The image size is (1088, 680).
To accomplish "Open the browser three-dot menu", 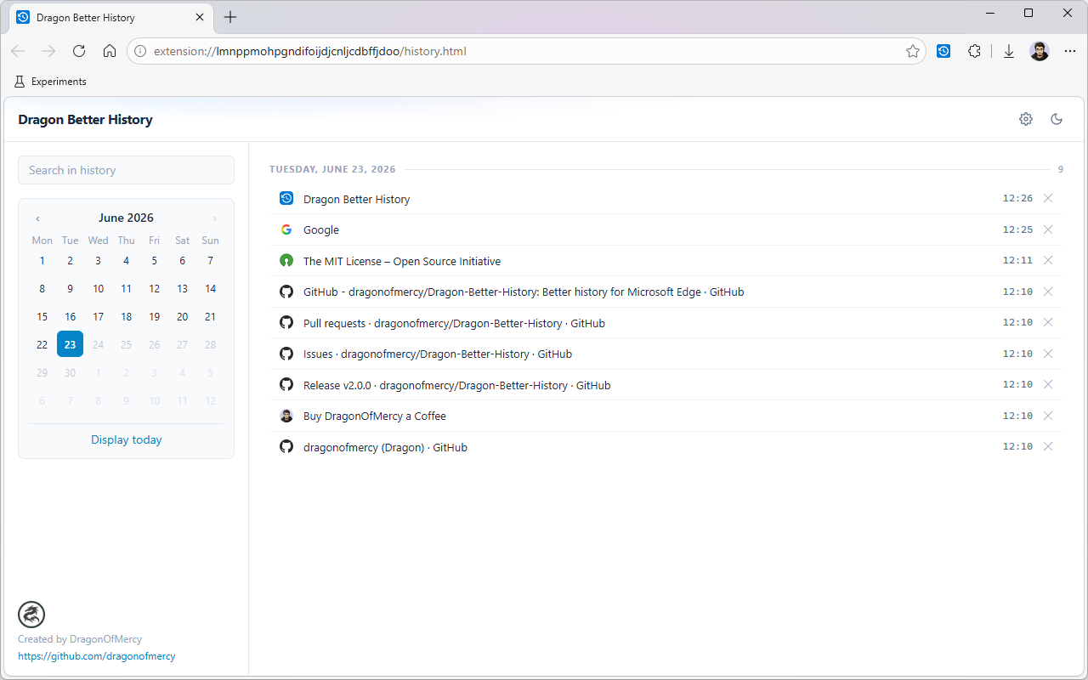I will pos(1070,51).
